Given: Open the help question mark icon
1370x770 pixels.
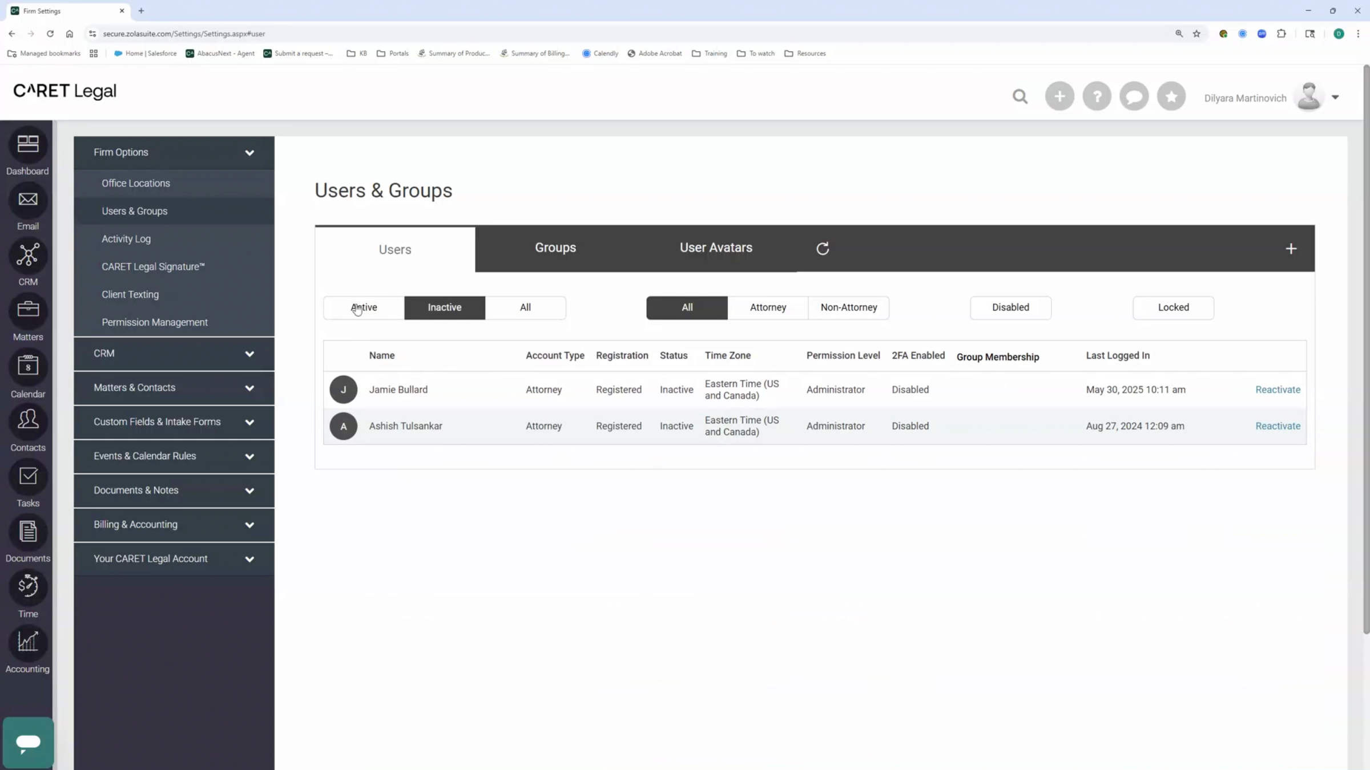Looking at the screenshot, I should [1097, 96].
